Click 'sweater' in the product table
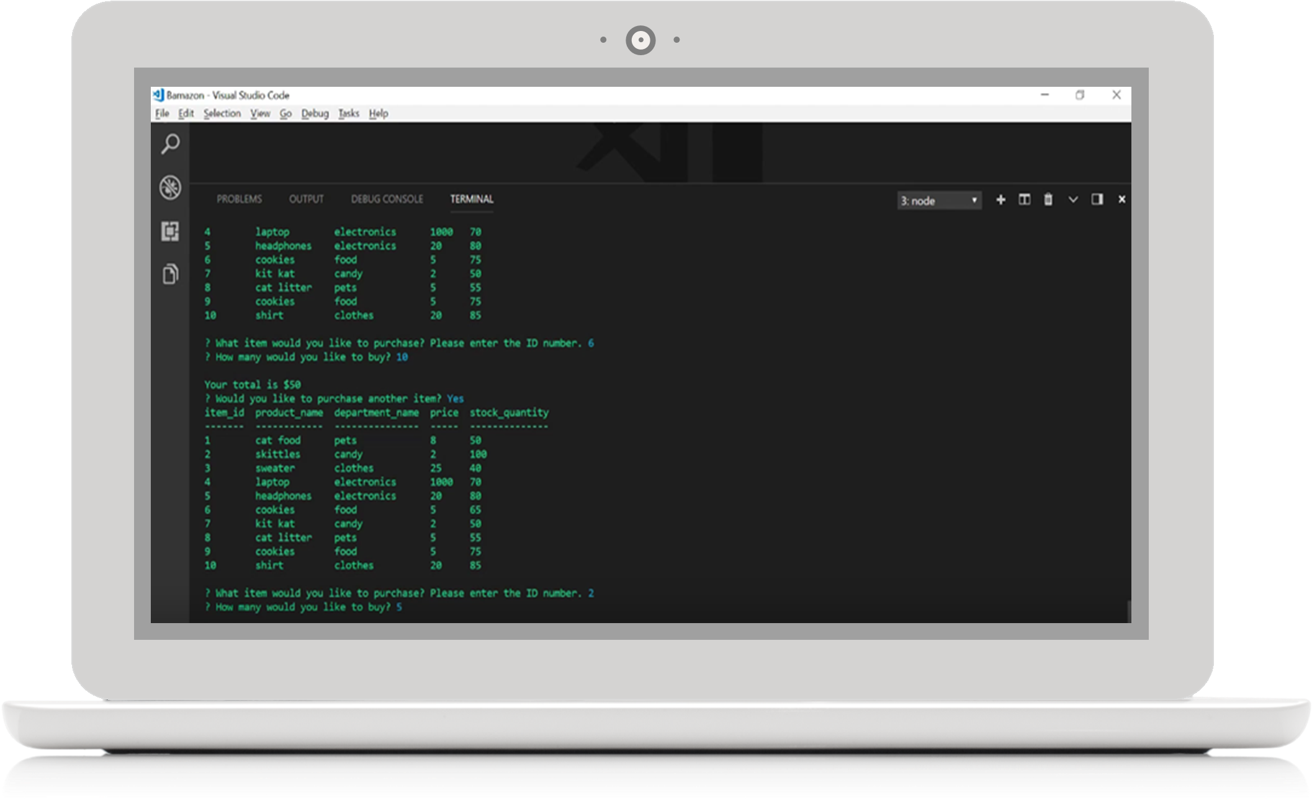 (275, 468)
